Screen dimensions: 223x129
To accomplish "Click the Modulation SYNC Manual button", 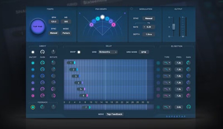I will point(149,18).
